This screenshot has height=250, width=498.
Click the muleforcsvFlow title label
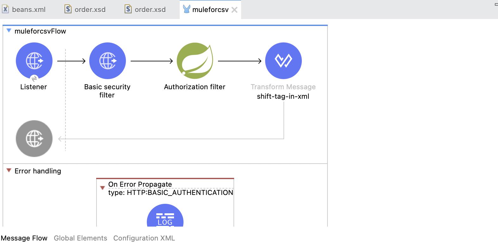click(x=40, y=31)
